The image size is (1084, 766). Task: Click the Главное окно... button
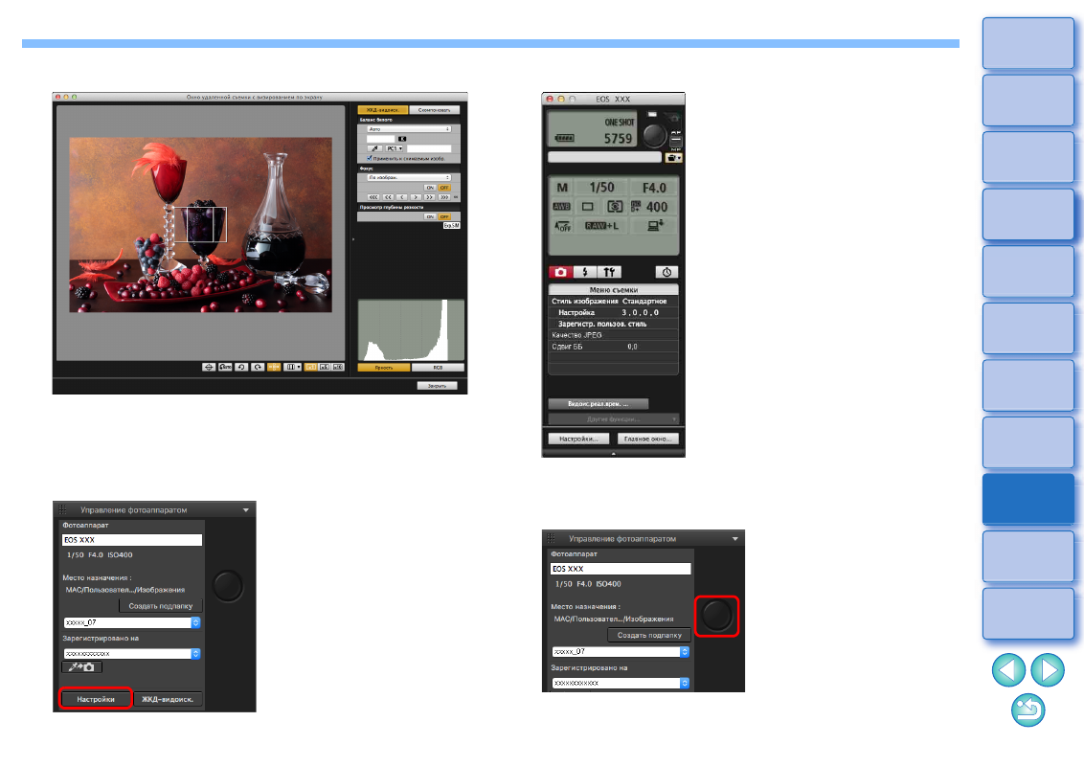tap(647, 439)
